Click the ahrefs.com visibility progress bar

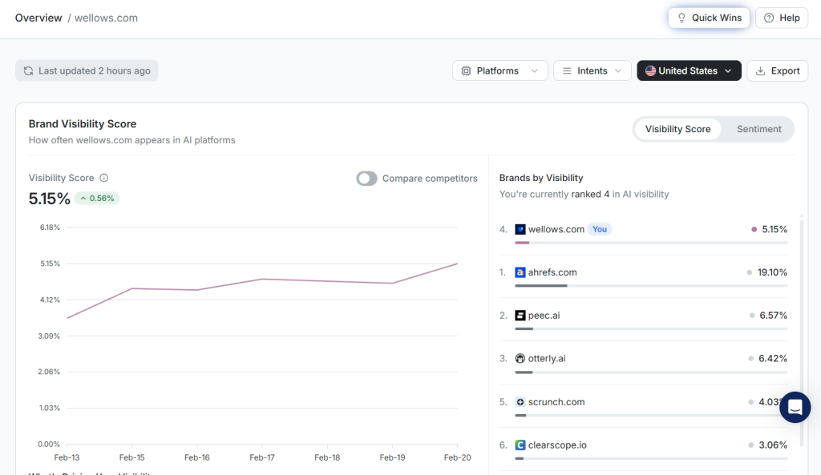650,285
